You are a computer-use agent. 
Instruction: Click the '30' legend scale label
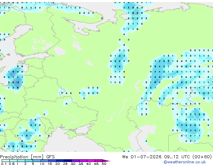[x=73, y=164]
